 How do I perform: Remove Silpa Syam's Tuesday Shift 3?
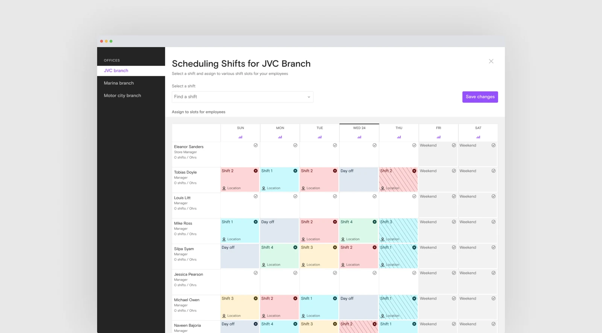point(335,247)
